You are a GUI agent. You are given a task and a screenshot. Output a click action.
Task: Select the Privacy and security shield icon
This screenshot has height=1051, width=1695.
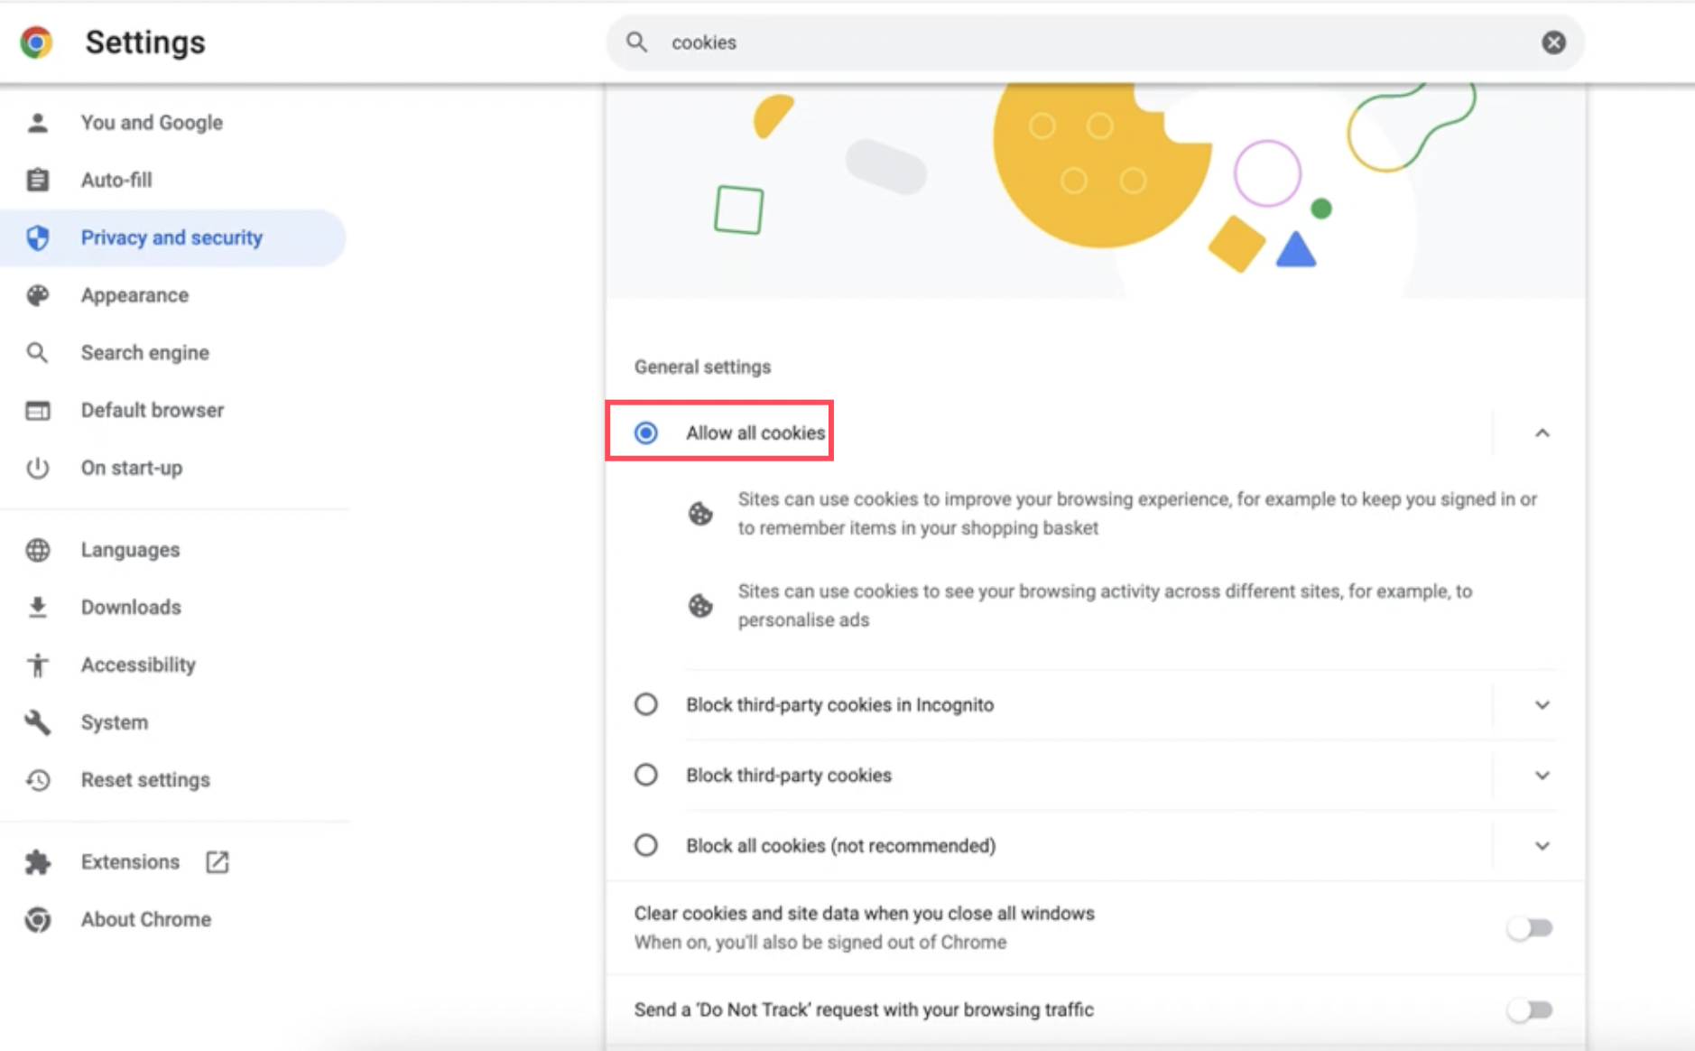37,237
